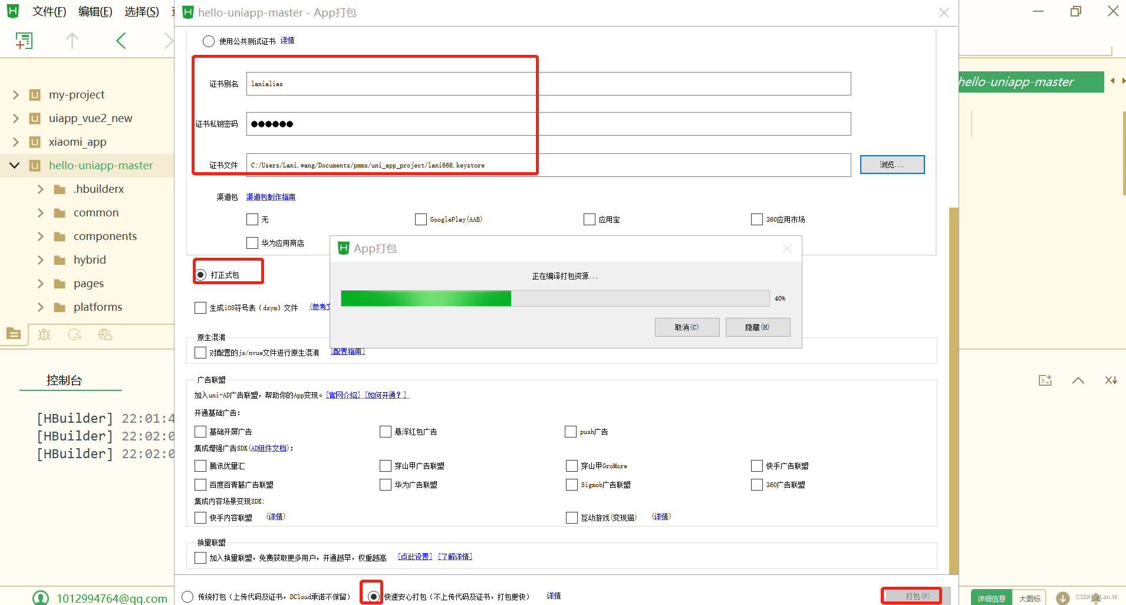
Task: Go back with the green left arrow
Action: 121,41
